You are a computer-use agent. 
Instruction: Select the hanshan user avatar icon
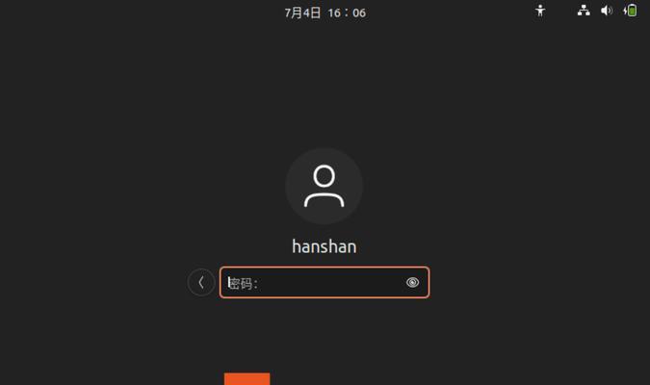click(x=325, y=186)
